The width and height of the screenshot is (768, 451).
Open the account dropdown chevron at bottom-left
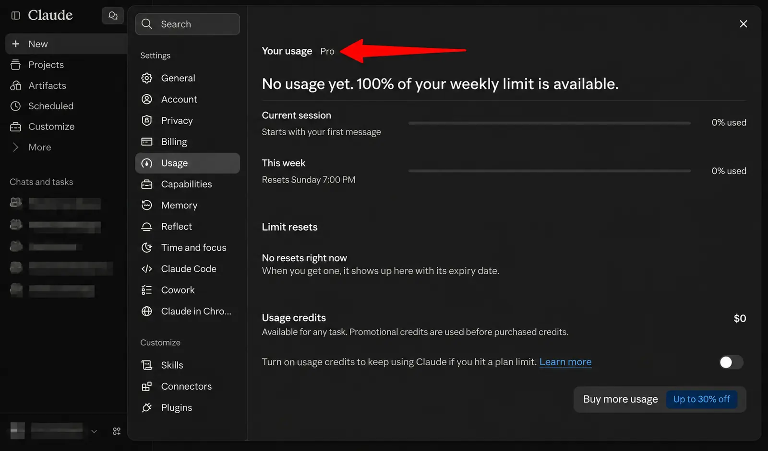click(94, 431)
